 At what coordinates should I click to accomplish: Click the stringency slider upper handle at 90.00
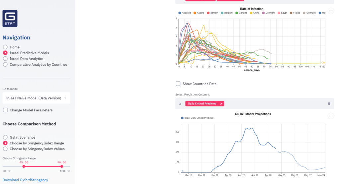pos(62,166)
